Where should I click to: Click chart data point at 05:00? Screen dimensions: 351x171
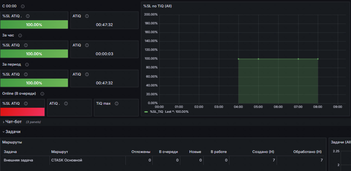click(258, 59)
